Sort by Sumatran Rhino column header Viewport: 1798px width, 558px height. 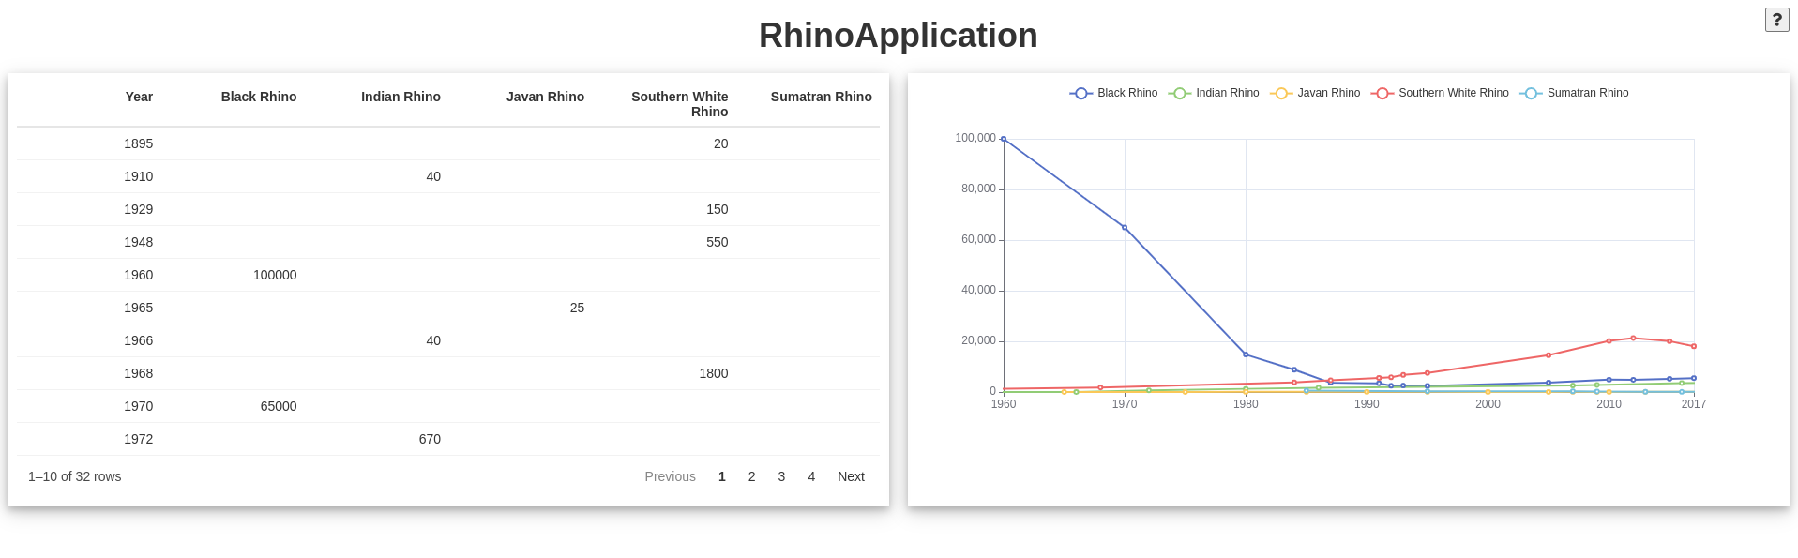click(821, 97)
